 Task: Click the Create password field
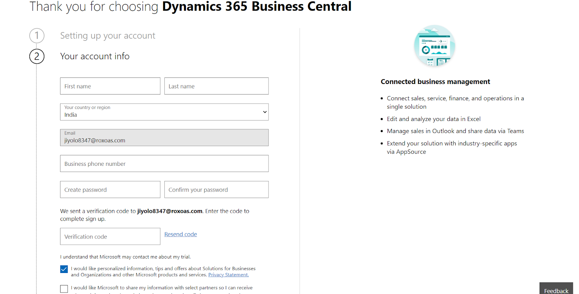[110, 190]
